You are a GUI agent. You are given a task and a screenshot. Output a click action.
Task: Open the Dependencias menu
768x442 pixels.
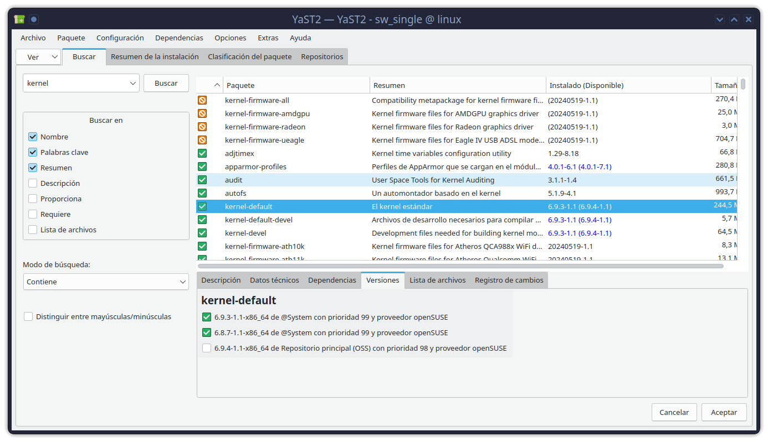[x=179, y=38]
